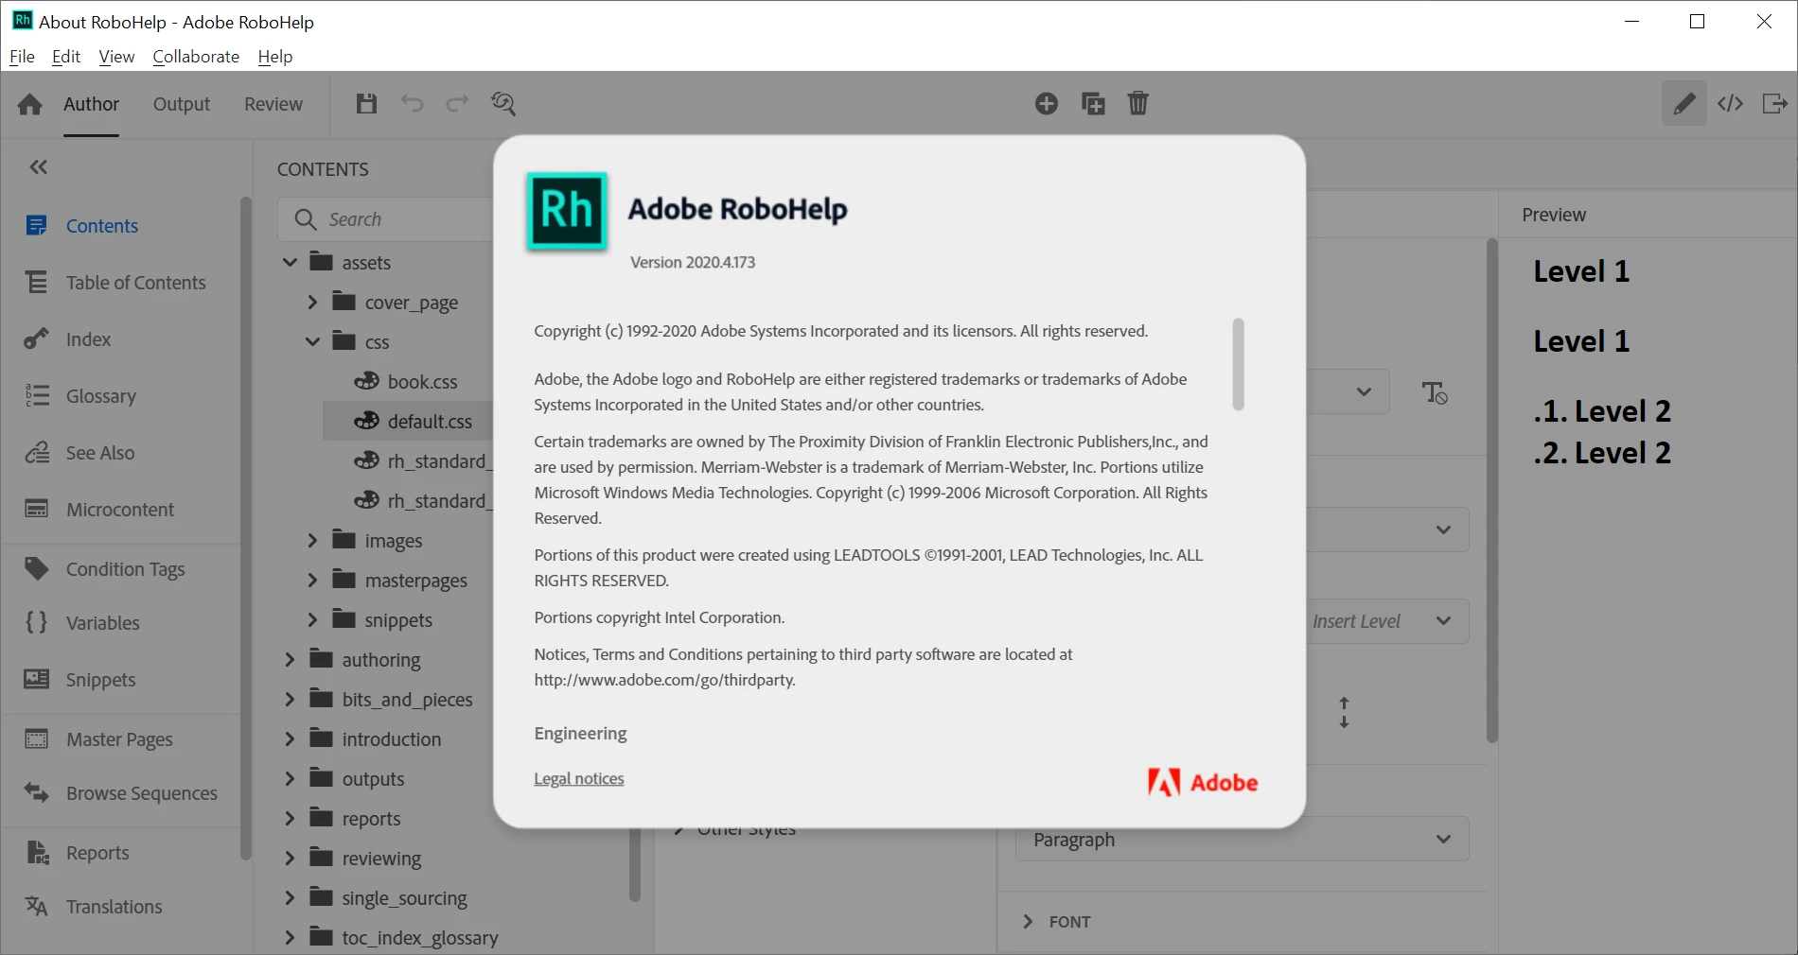
Task: Expand the reviewing folder
Action: point(290,858)
